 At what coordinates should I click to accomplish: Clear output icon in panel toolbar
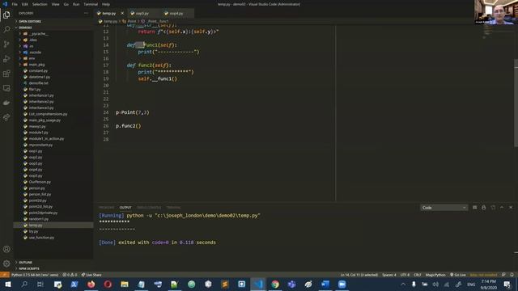475,207
